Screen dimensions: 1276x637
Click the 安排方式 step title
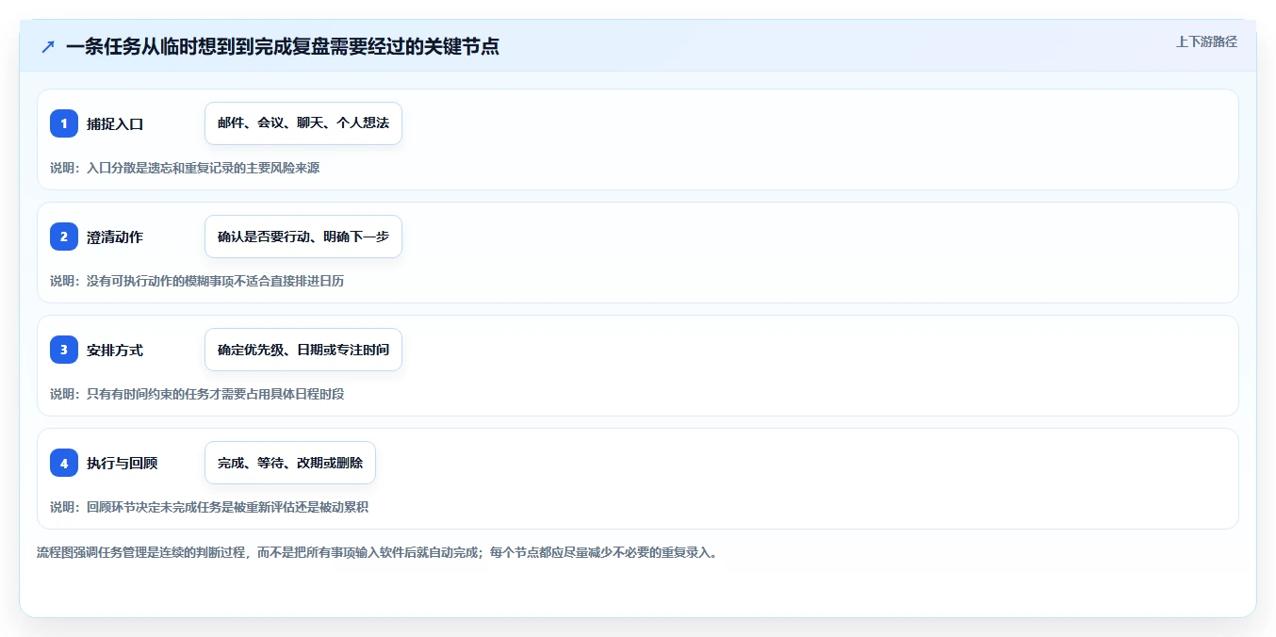click(x=115, y=350)
